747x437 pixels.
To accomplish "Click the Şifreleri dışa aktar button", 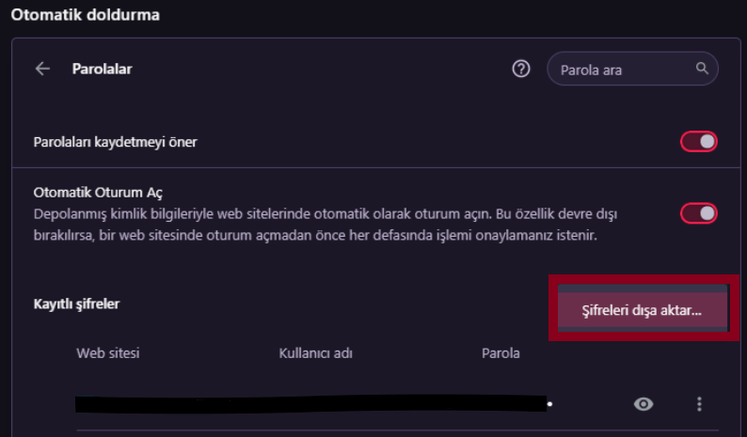I will (641, 308).
